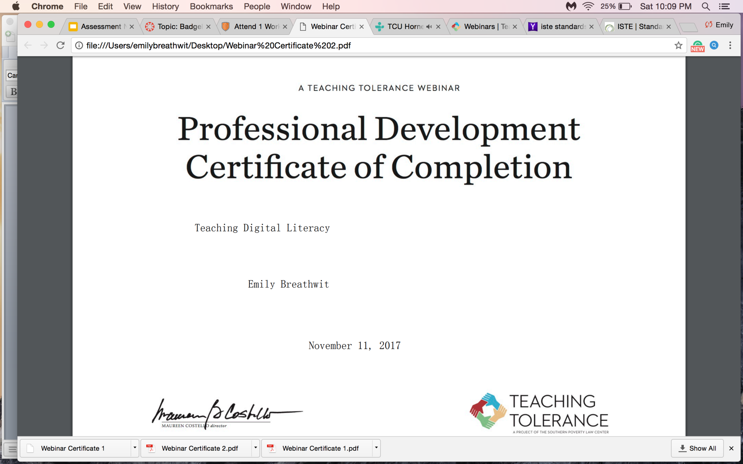The width and height of the screenshot is (743, 464).
Task: Open Spotlight search in the menu bar
Action: pos(706,7)
